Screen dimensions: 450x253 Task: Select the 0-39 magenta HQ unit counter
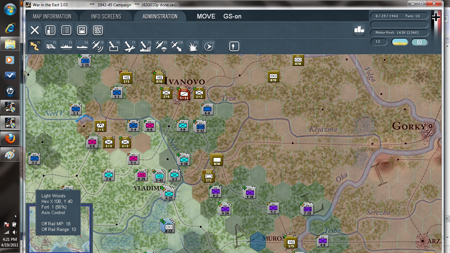tap(142, 175)
